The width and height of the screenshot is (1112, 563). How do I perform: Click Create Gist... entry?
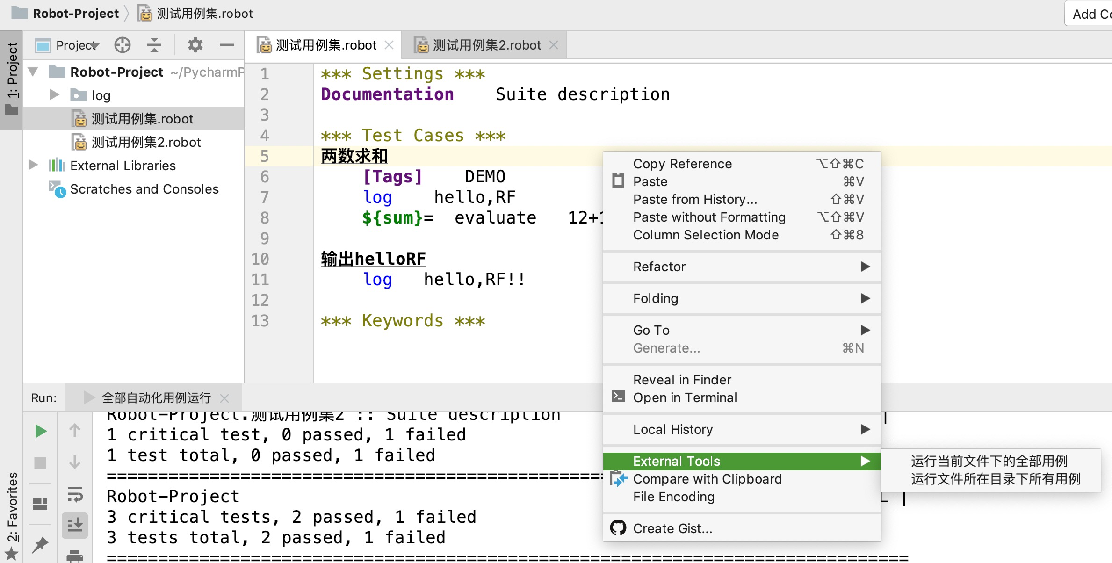pos(742,528)
